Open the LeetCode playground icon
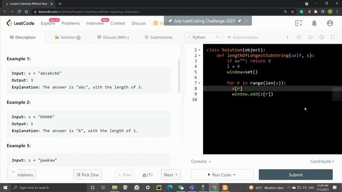 pos(299,23)
